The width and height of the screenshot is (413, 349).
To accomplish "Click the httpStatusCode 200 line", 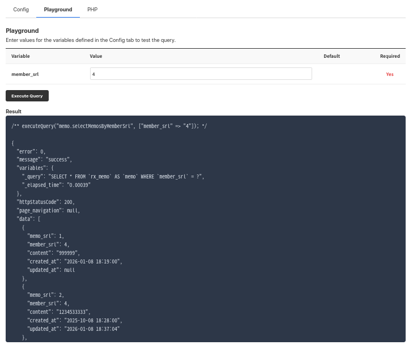I will point(45,202).
